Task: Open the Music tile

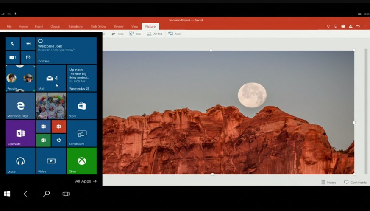Action: click(x=20, y=161)
